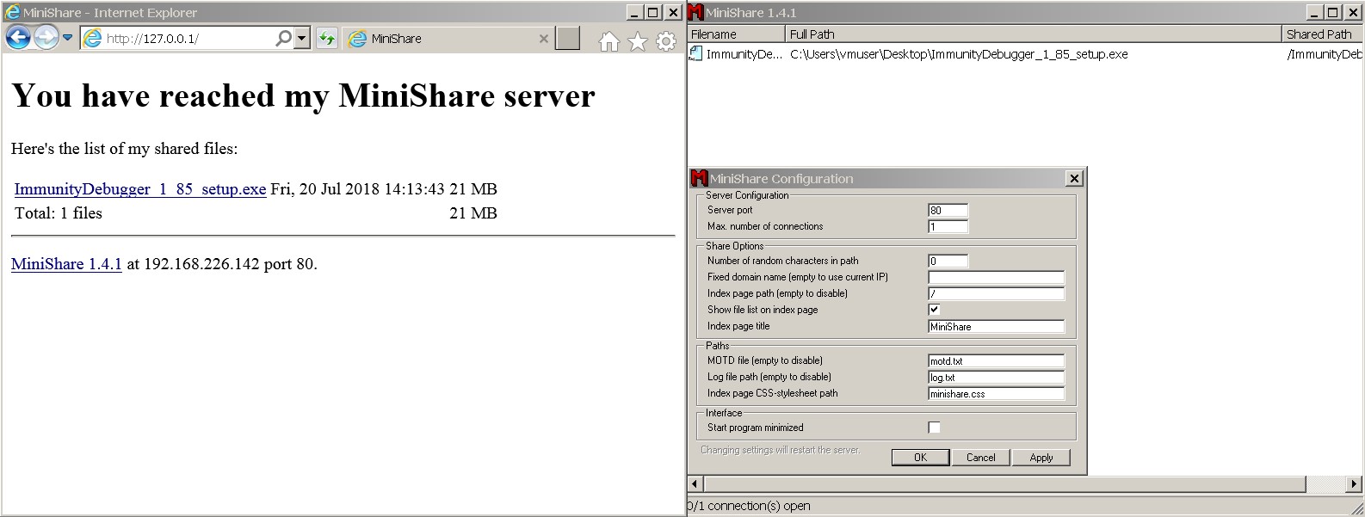Follow the MiniShare 1.4.1 link
This screenshot has height=517, width=1365.
66,264
